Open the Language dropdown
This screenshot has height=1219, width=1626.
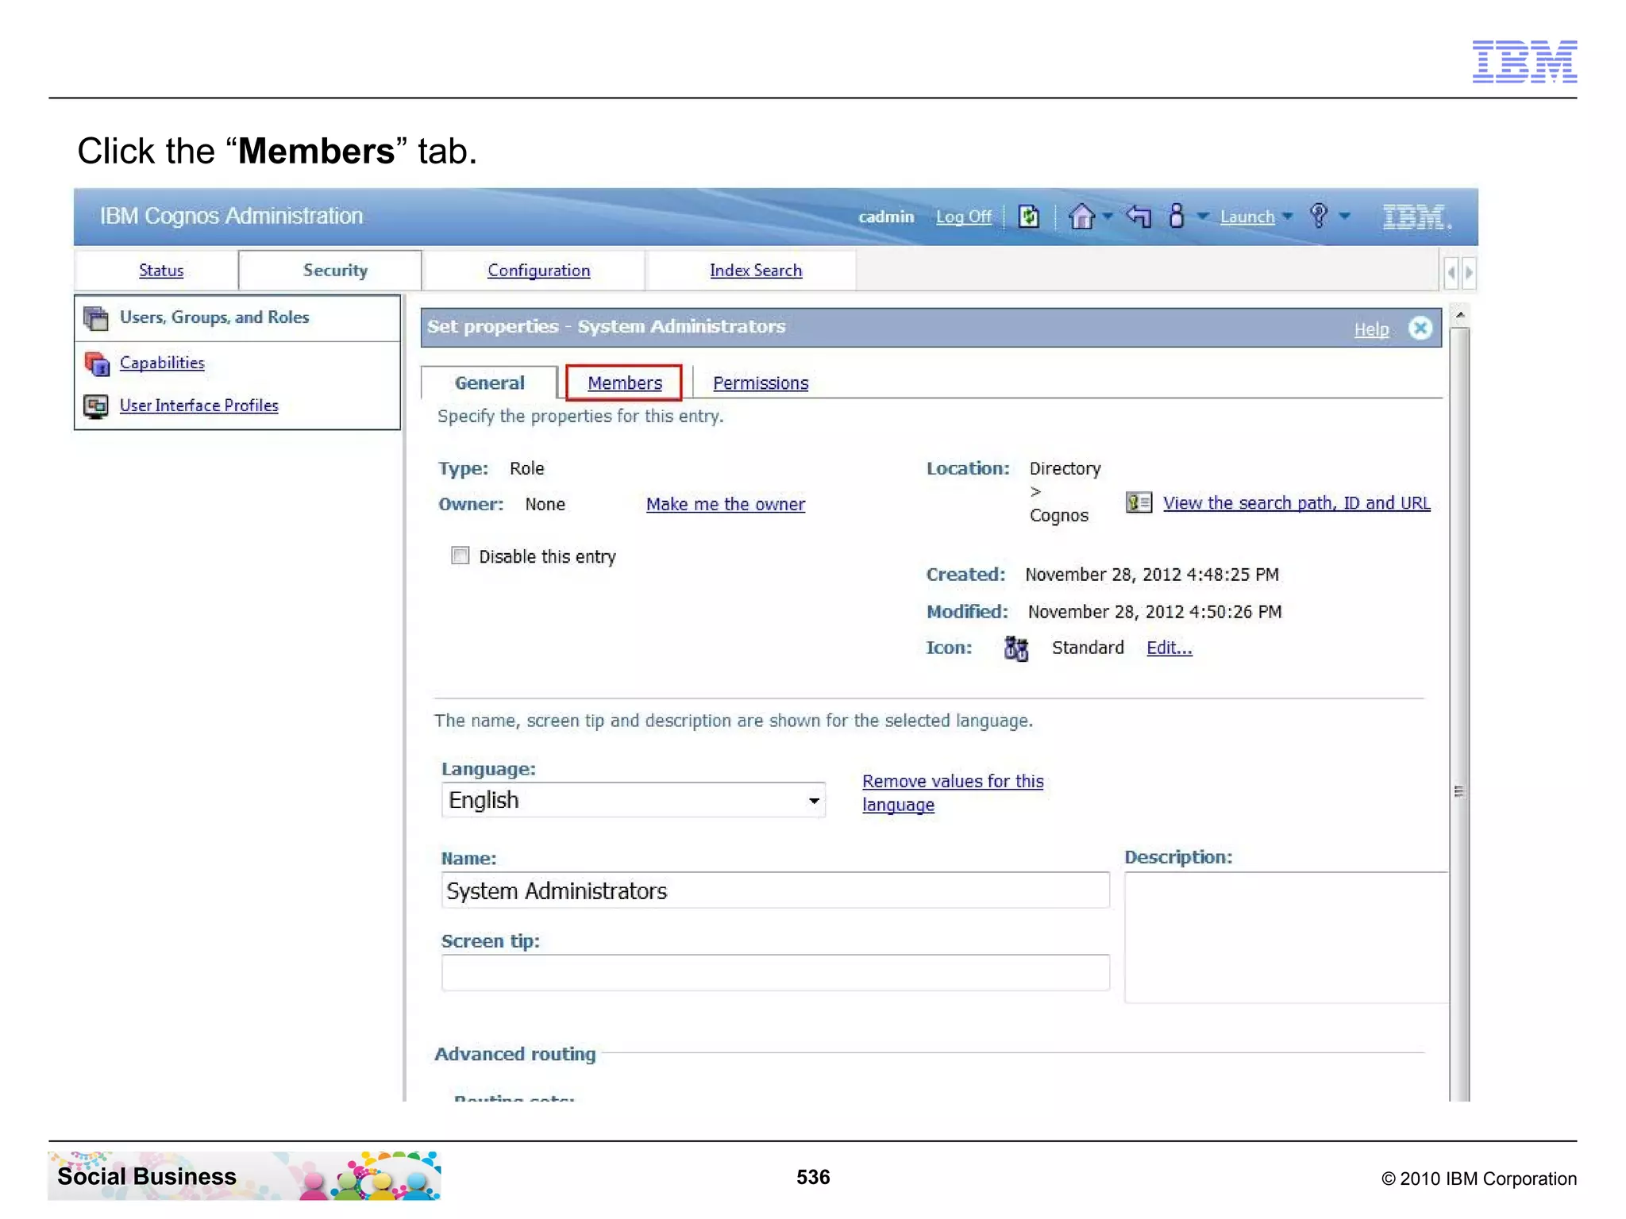click(x=634, y=800)
